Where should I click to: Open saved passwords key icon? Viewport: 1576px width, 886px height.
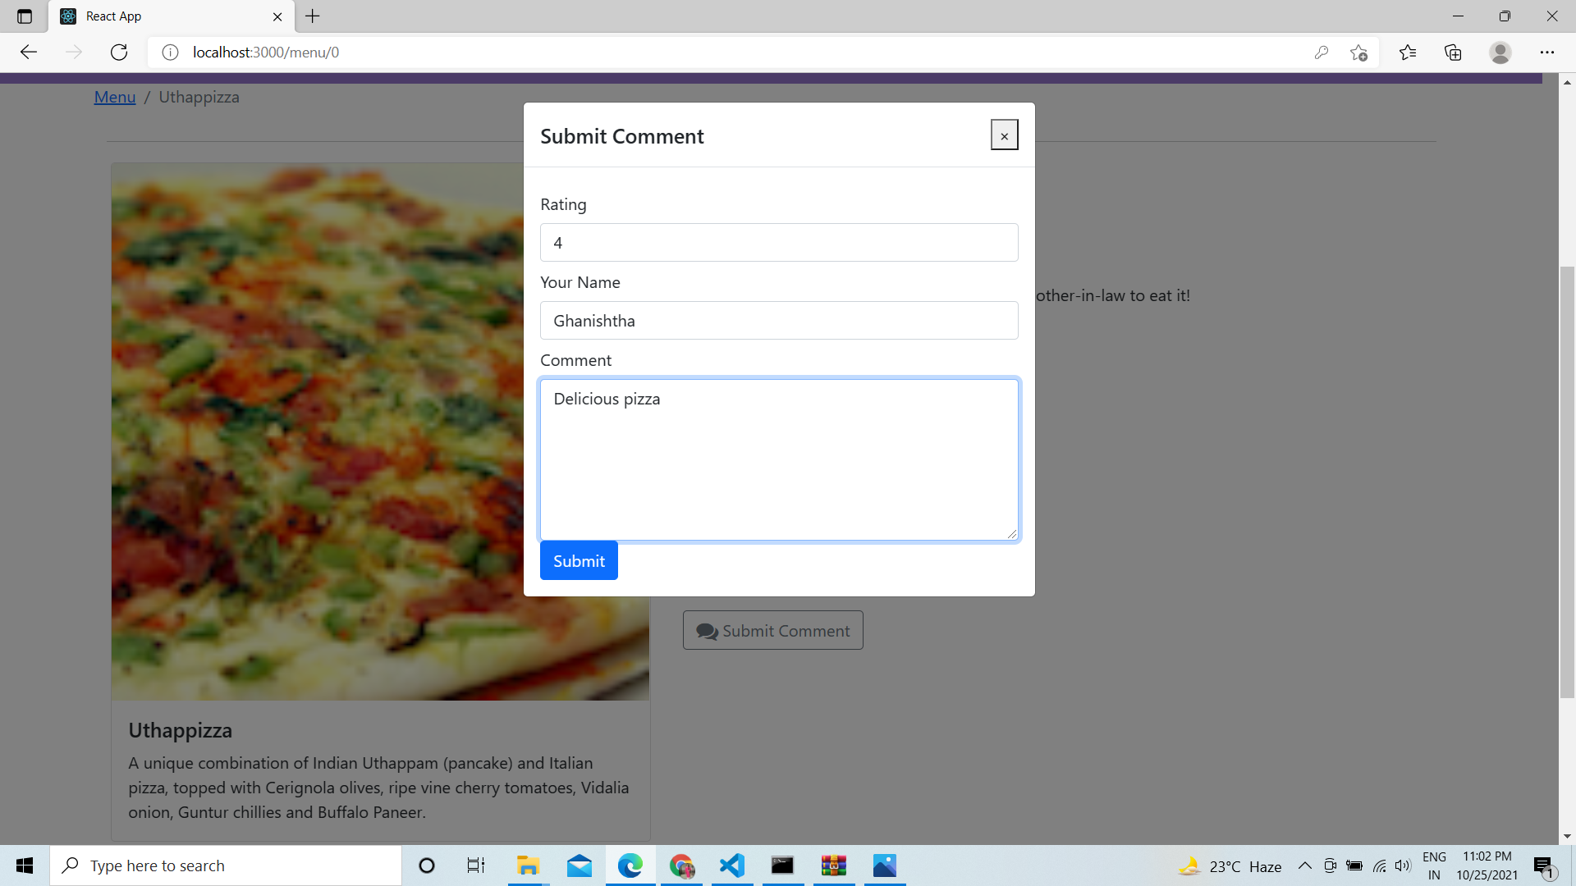(x=1321, y=53)
